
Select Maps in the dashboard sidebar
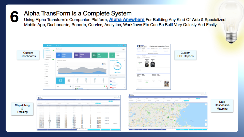(47, 76)
